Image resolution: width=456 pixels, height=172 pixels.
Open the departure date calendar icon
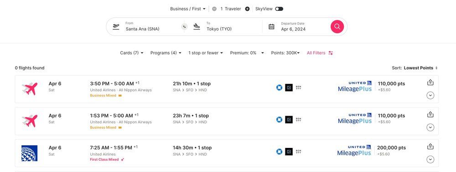pos(271,27)
